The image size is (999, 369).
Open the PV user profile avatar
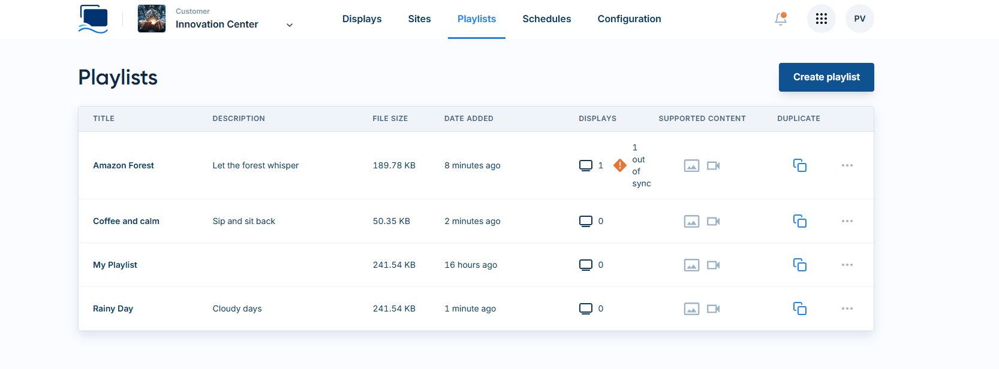click(x=859, y=19)
